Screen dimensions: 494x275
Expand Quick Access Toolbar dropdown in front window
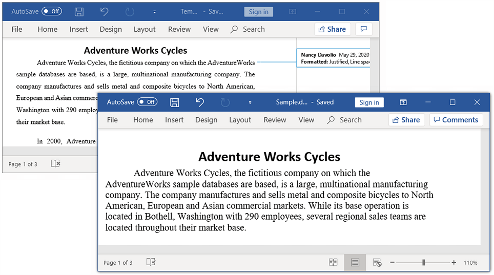coord(250,102)
